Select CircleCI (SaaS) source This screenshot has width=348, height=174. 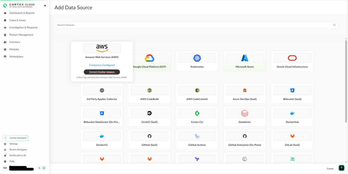pos(150,116)
